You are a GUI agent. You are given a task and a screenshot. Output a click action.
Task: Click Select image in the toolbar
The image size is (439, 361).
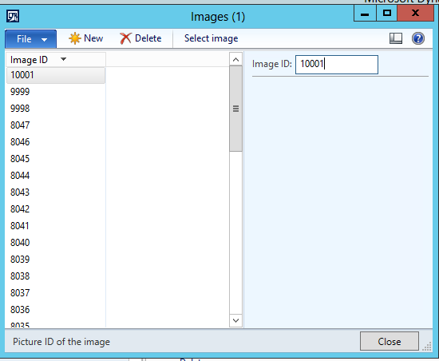[x=211, y=38]
